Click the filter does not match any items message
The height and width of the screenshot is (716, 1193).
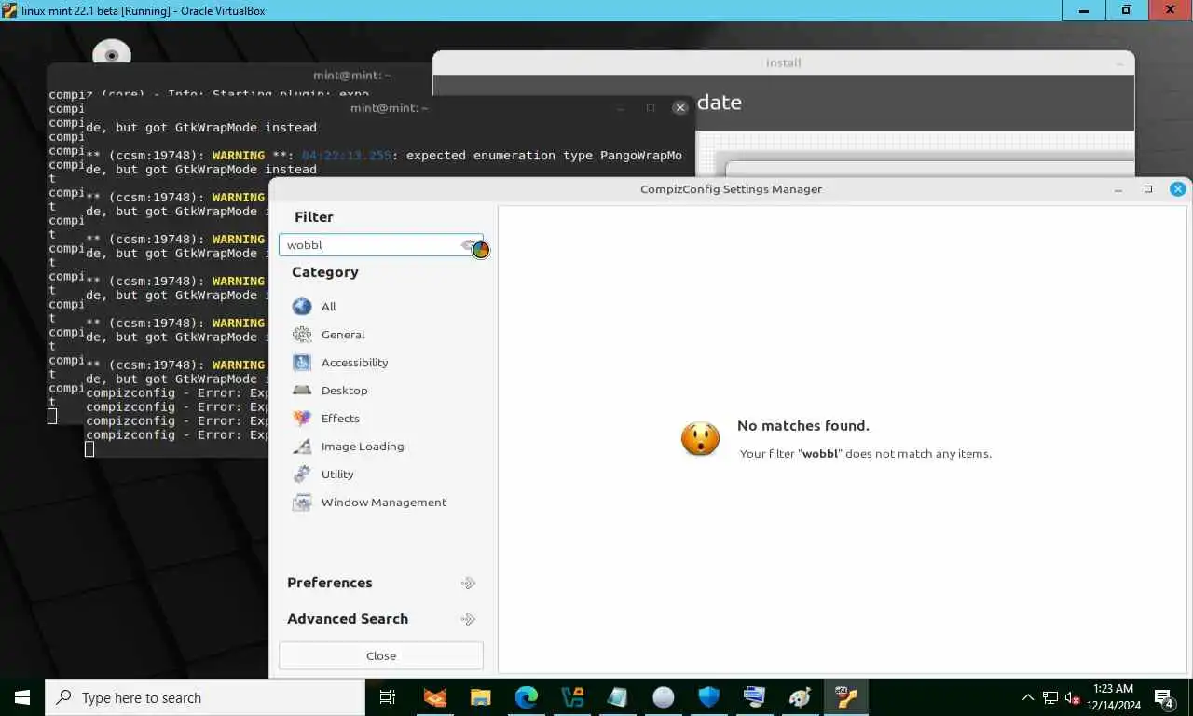pos(866,454)
